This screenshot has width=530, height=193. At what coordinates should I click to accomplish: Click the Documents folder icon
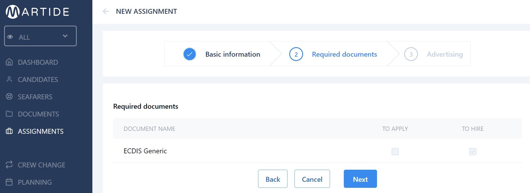point(9,114)
